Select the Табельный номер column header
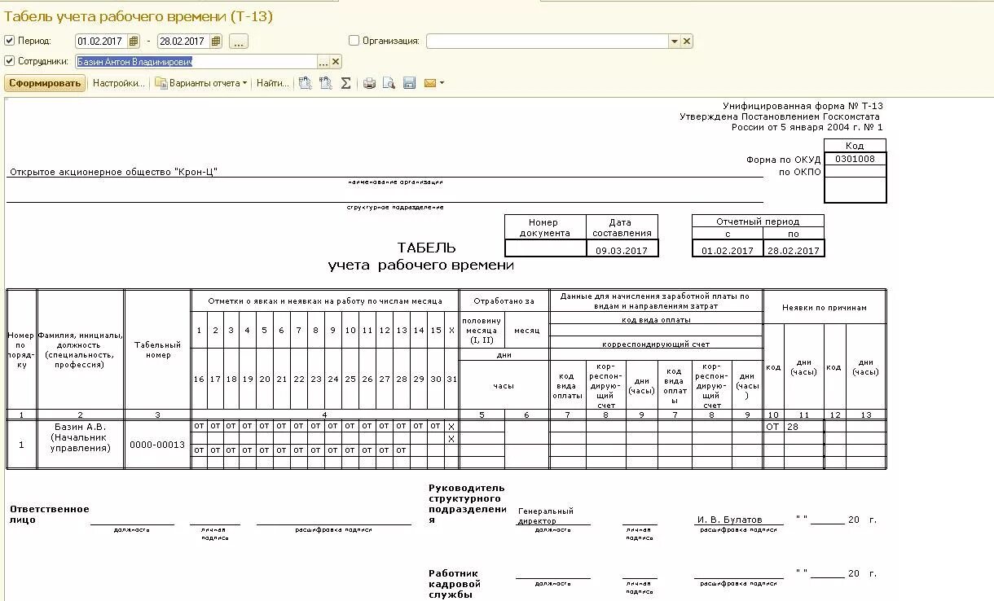This screenshot has width=994, height=601. pos(157,350)
